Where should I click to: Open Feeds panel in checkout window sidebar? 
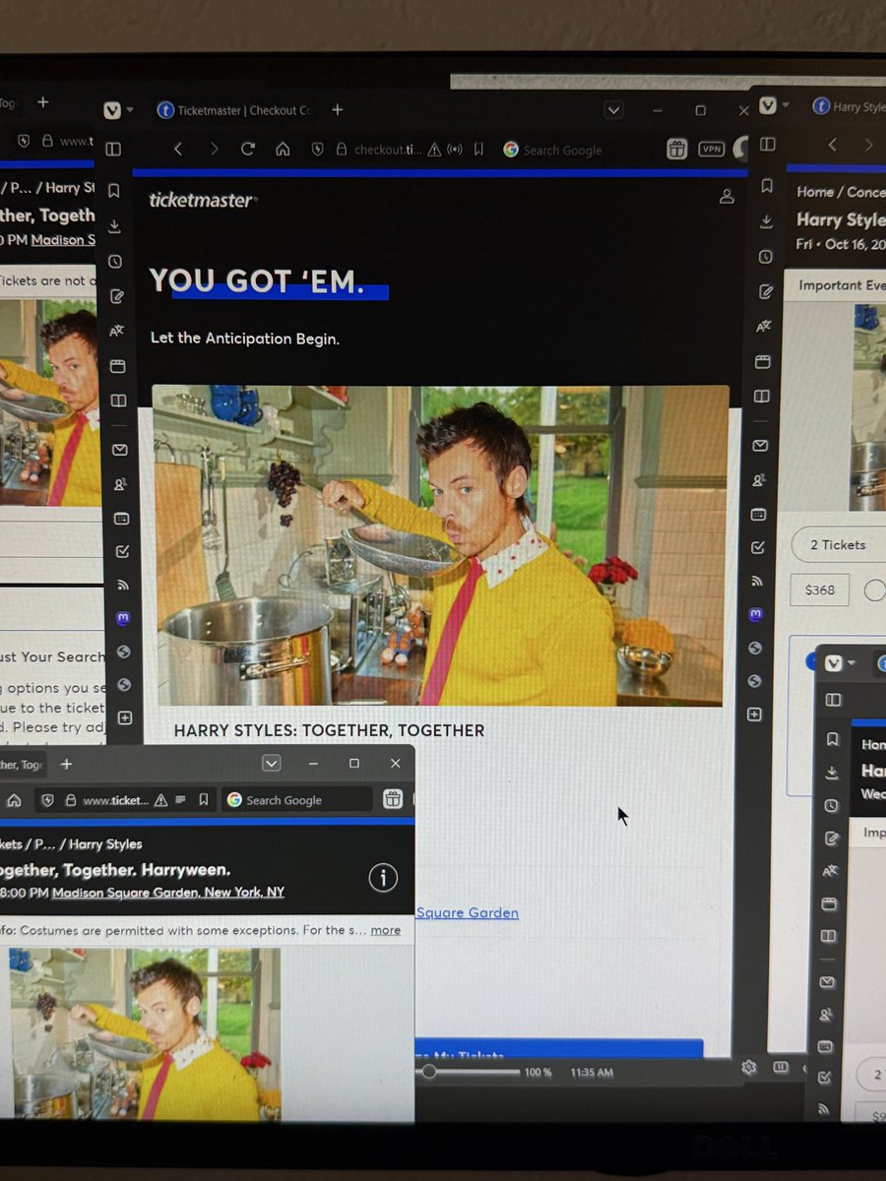point(122,586)
